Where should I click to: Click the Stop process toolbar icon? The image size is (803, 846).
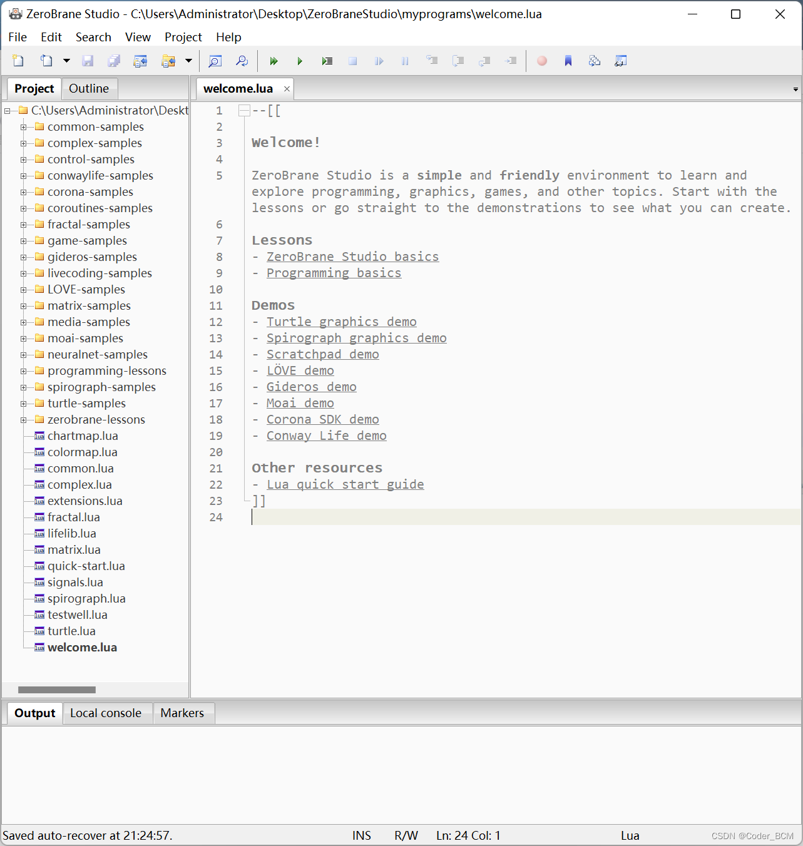coord(353,61)
